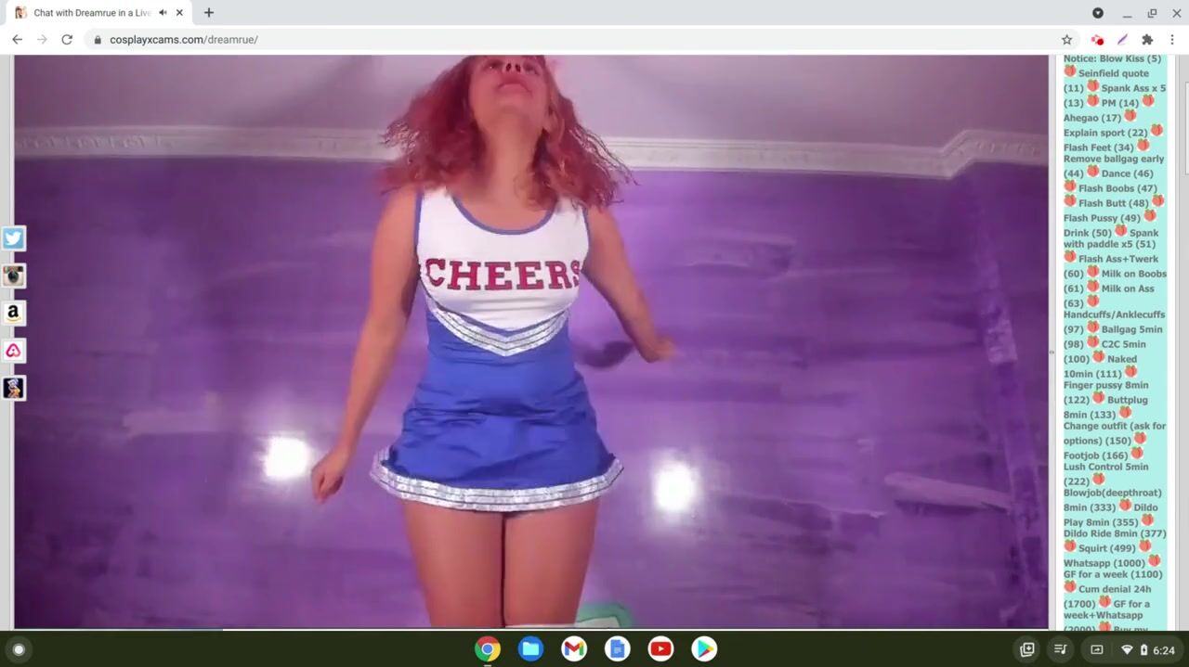Click the address bar showing cosplayxcams.com/dreamrue
This screenshot has width=1189, height=667.
557,40
